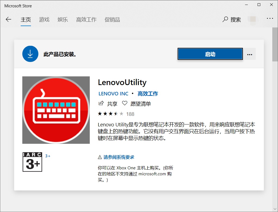Click the star rating row
Viewport: 278px width, 212px height.
(111, 114)
